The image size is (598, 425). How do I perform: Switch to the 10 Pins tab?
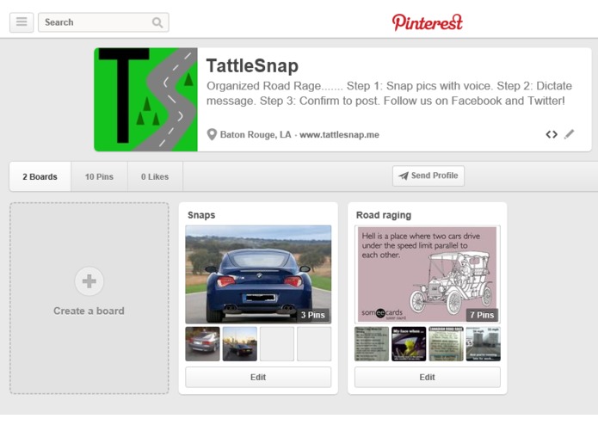click(99, 177)
